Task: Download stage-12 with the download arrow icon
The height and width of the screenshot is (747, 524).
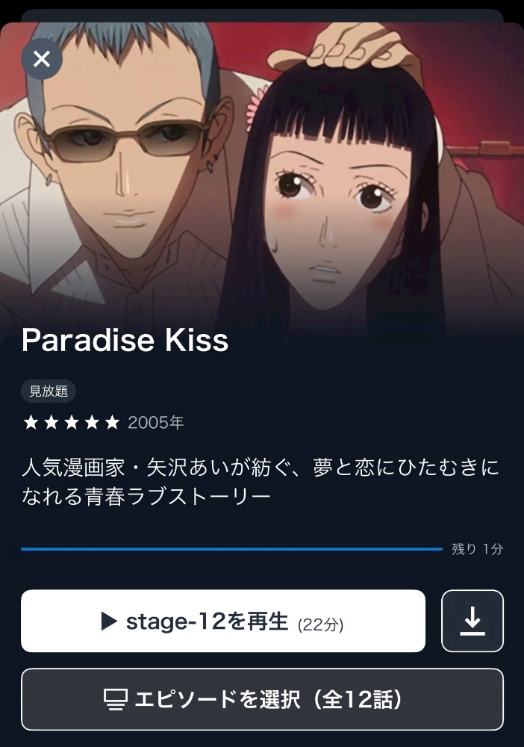Action: click(472, 621)
